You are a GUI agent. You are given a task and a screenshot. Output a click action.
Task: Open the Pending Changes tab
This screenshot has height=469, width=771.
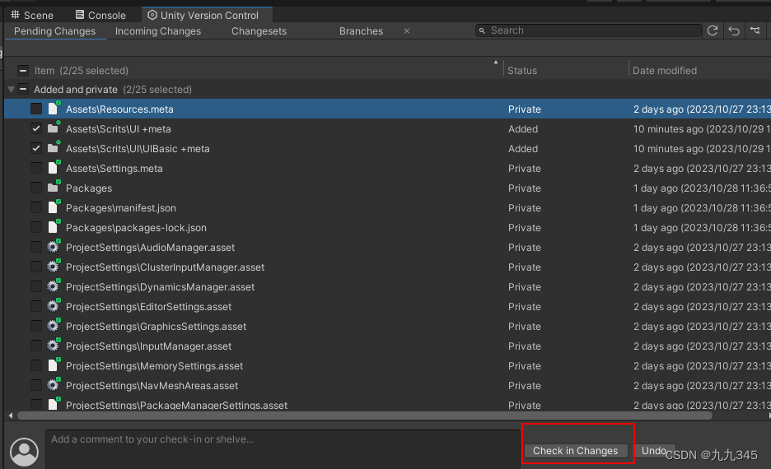coord(54,31)
